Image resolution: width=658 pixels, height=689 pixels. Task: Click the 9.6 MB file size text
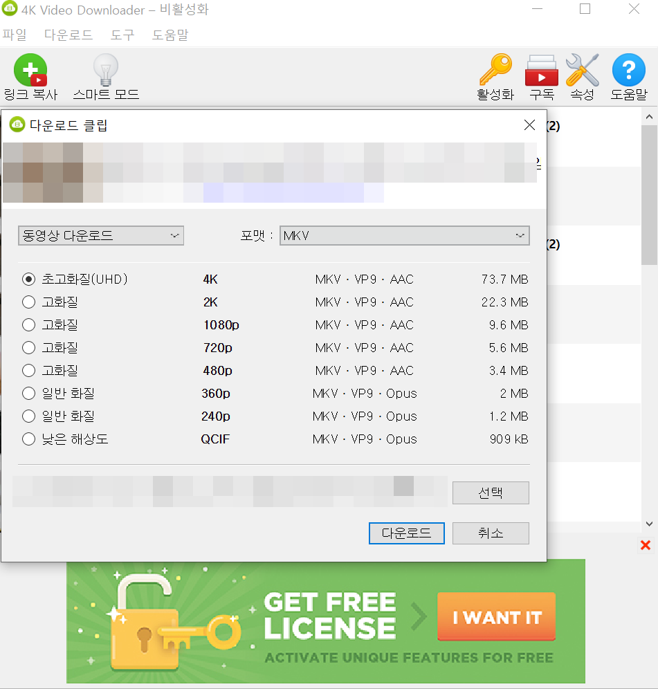point(509,324)
